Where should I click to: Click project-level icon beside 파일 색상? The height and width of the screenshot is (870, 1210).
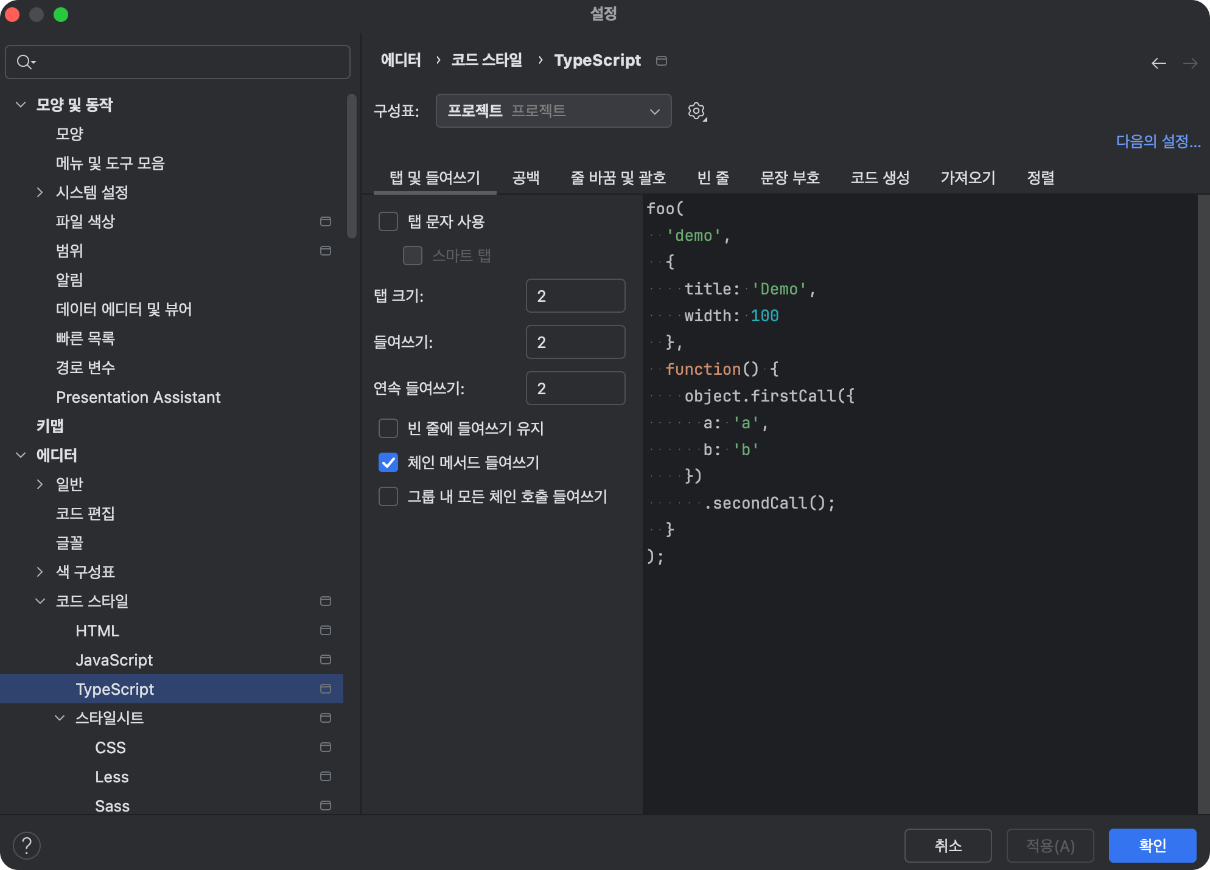[326, 221]
